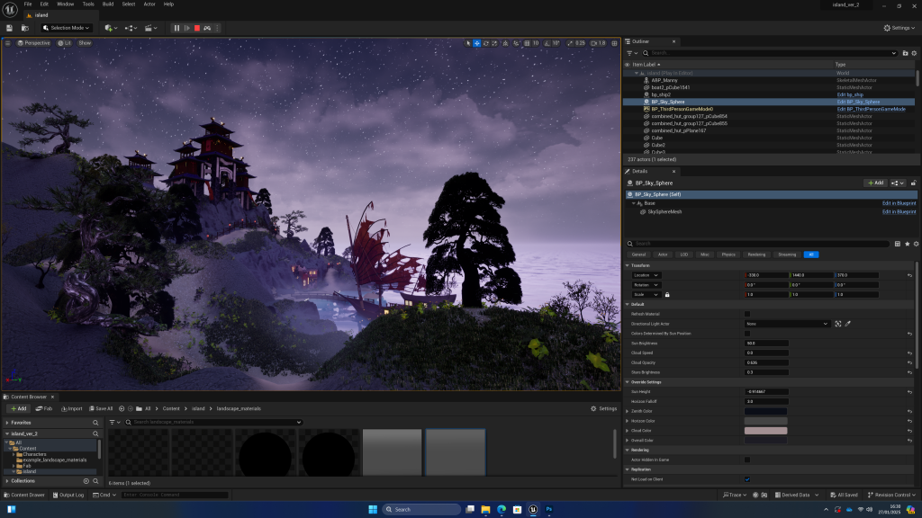This screenshot has width=922, height=518.
Task: Select the Streaming filter tab in Details
Action: click(x=787, y=255)
